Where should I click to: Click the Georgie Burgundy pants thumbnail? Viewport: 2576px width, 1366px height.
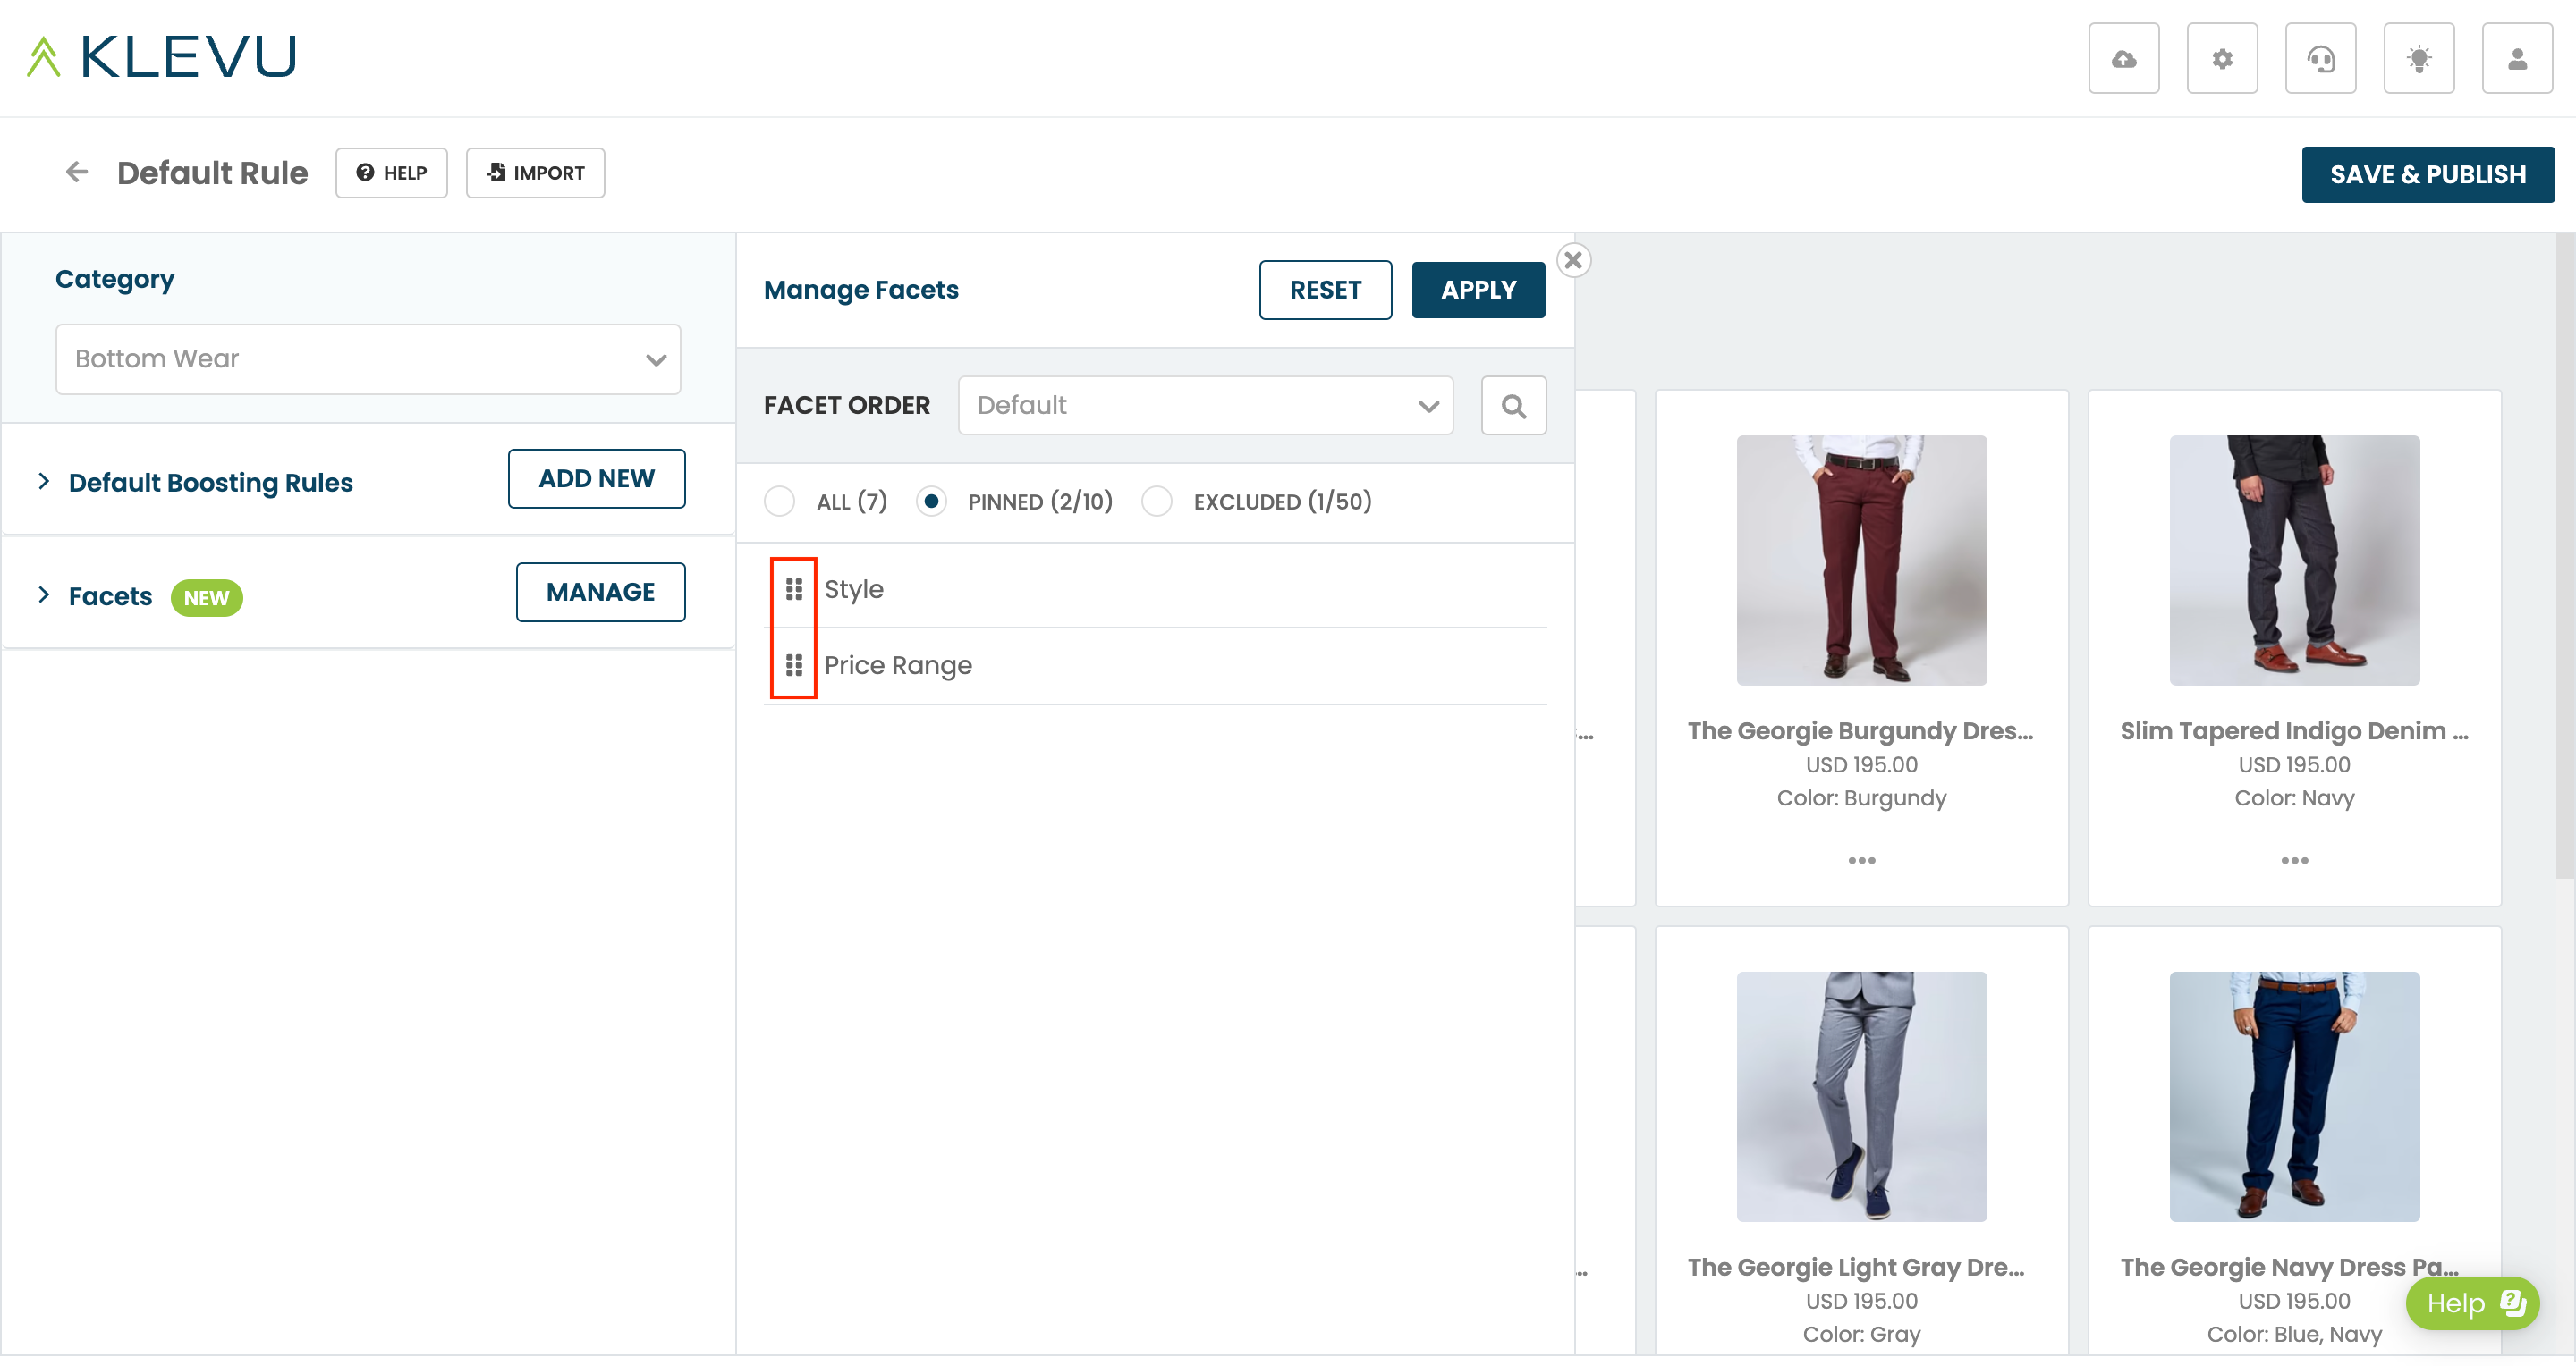(x=1861, y=560)
